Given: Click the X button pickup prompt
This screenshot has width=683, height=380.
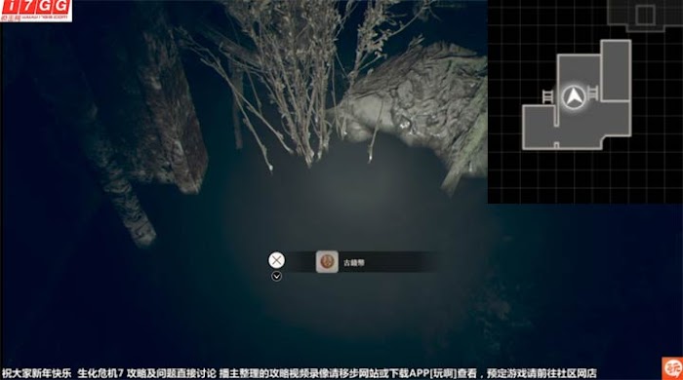Looking at the screenshot, I should point(276,260).
